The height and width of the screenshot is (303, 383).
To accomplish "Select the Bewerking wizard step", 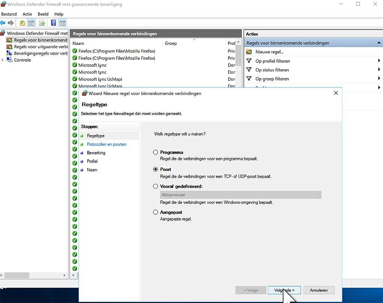I will [x=96, y=153].
